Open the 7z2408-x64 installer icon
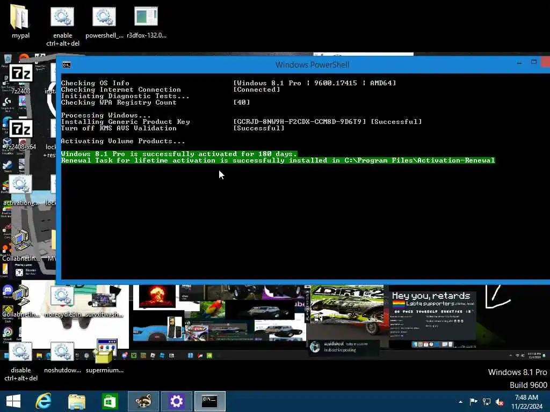Viewport: 550px width, 412px height. [x=21, y=135]
